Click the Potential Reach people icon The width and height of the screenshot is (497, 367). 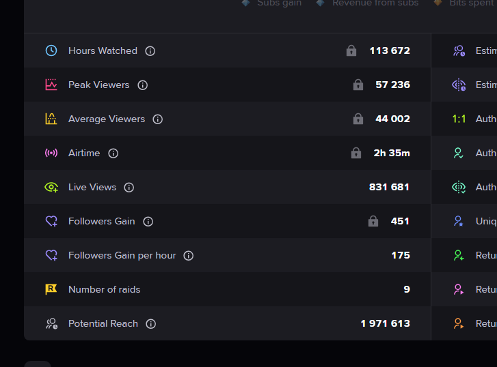[x=51, y=323]
